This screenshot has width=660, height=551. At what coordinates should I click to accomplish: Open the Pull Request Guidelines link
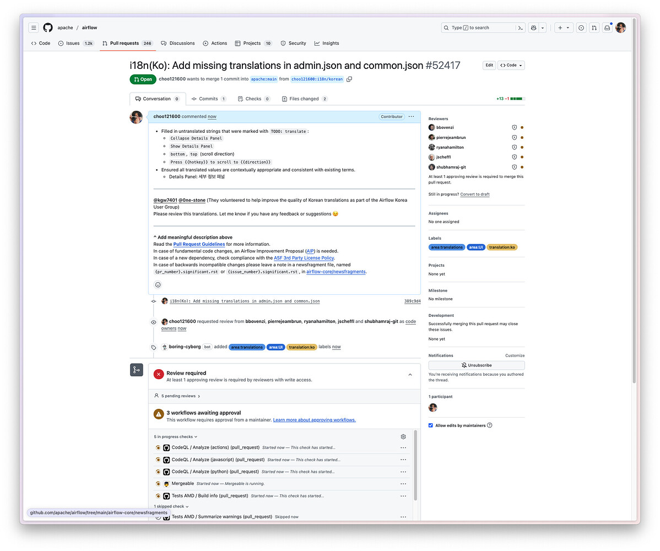[x=199, y=244]
